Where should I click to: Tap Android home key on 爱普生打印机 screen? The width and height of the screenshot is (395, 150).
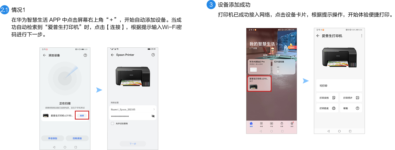click(x=339, y=131)
